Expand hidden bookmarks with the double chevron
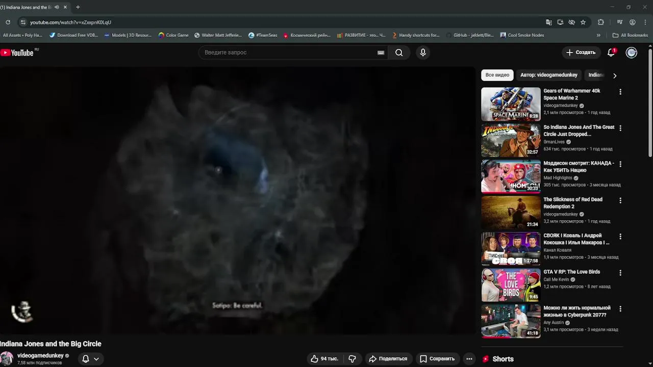This screenshot has height=367, width=653. 598,35
